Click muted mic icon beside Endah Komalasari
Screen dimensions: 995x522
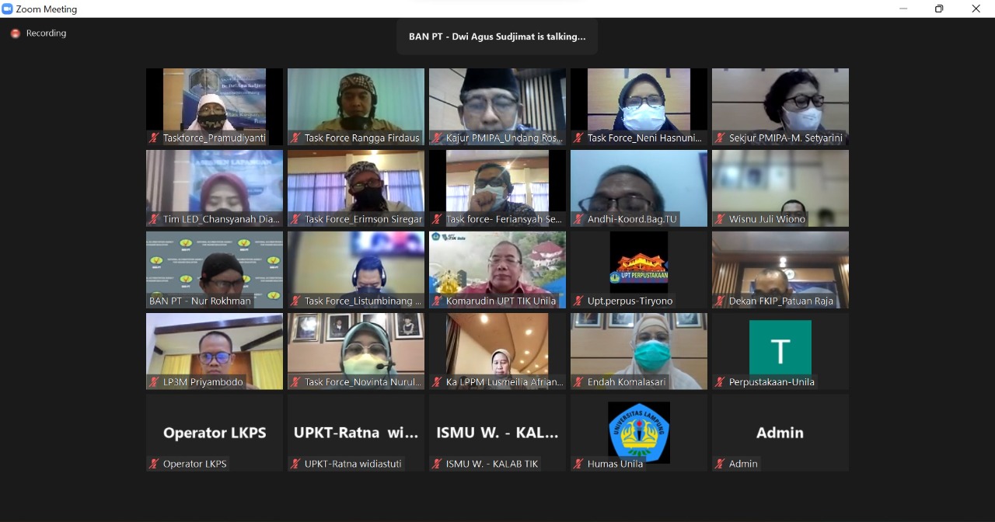[x=579, y=382]
